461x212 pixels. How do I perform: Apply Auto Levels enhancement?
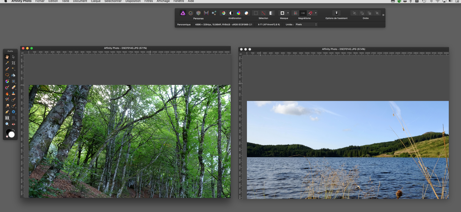(223, 13)
